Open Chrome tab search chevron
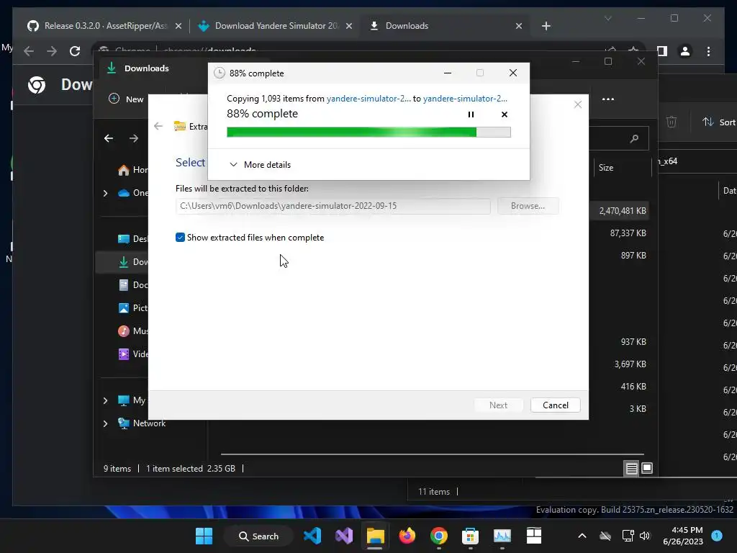 [607, 18]
